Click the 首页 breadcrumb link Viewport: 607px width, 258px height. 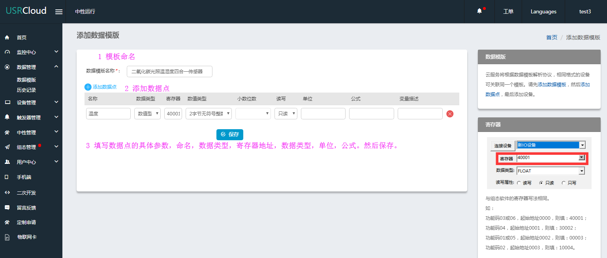point(551,37)
